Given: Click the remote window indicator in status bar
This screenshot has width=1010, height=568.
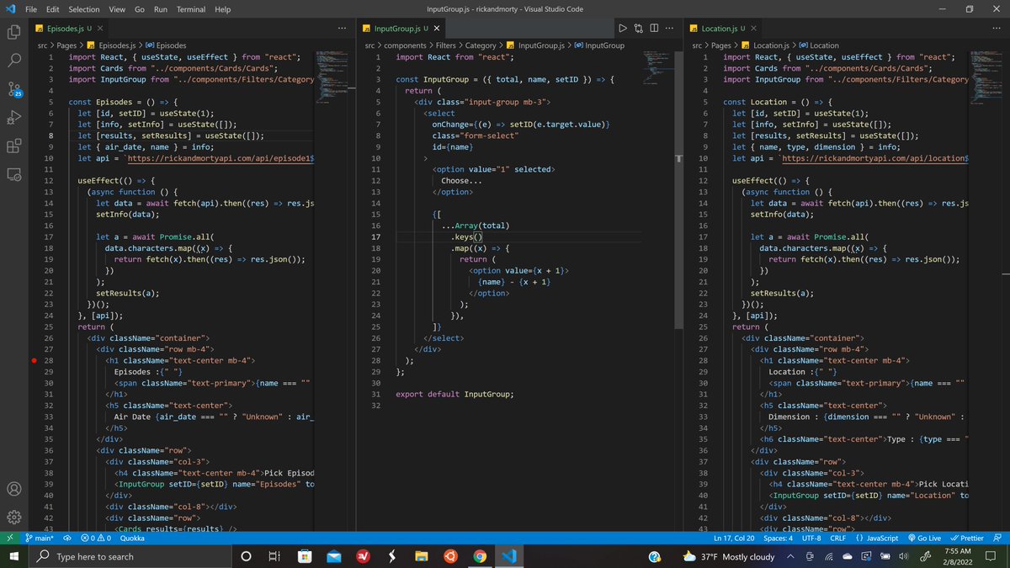Looking at the screenshot, I should tap(9, 538).
